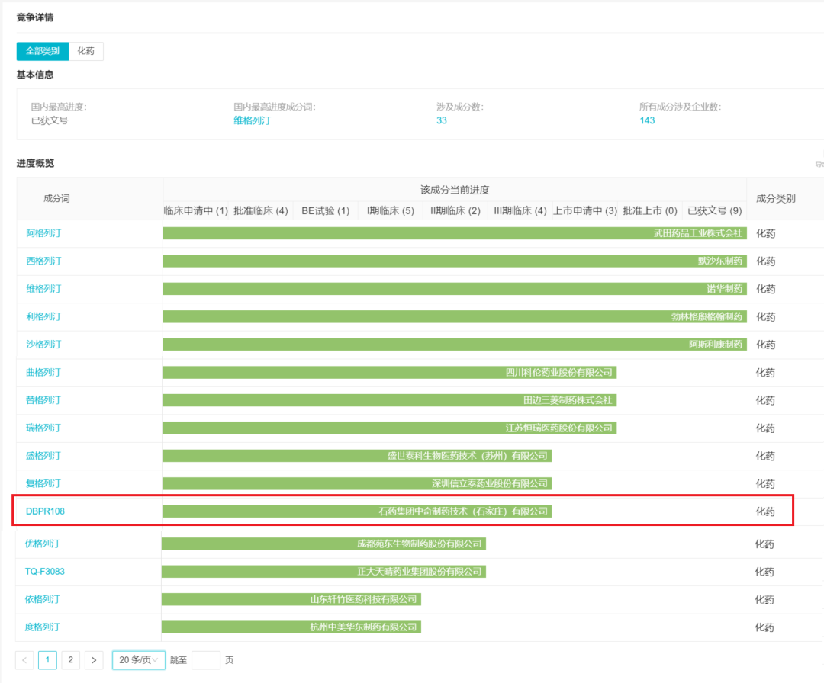Click the 该成分当前进度 header
Viewport: 824px width, 683px height.
[x=455, y=190]
